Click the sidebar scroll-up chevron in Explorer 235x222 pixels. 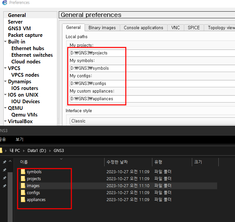10,161
